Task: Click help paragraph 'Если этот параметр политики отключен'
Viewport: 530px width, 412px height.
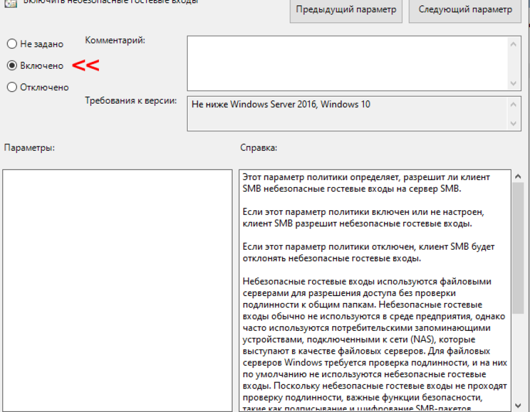Action: click(369, 252)
